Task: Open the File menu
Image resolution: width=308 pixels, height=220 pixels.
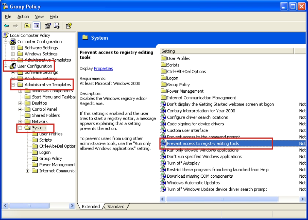Action: click(x=8, y=17)
